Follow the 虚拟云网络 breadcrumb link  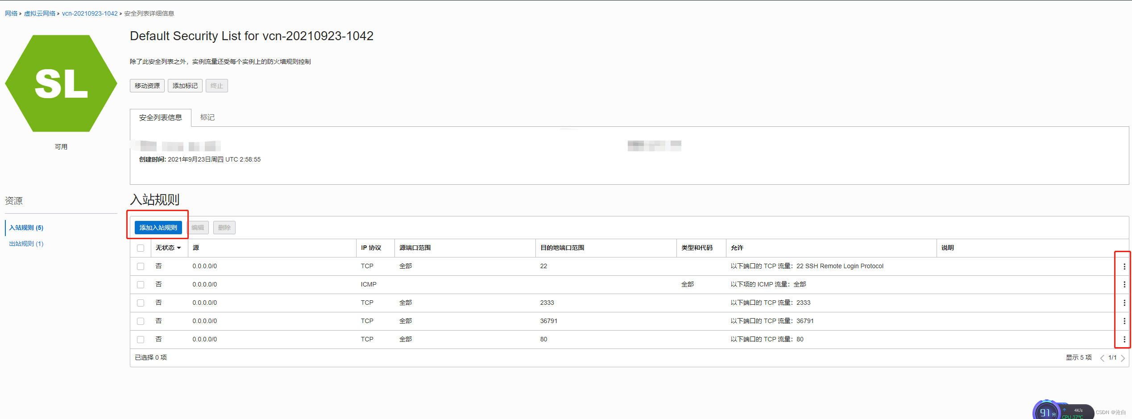click(40, 13)
